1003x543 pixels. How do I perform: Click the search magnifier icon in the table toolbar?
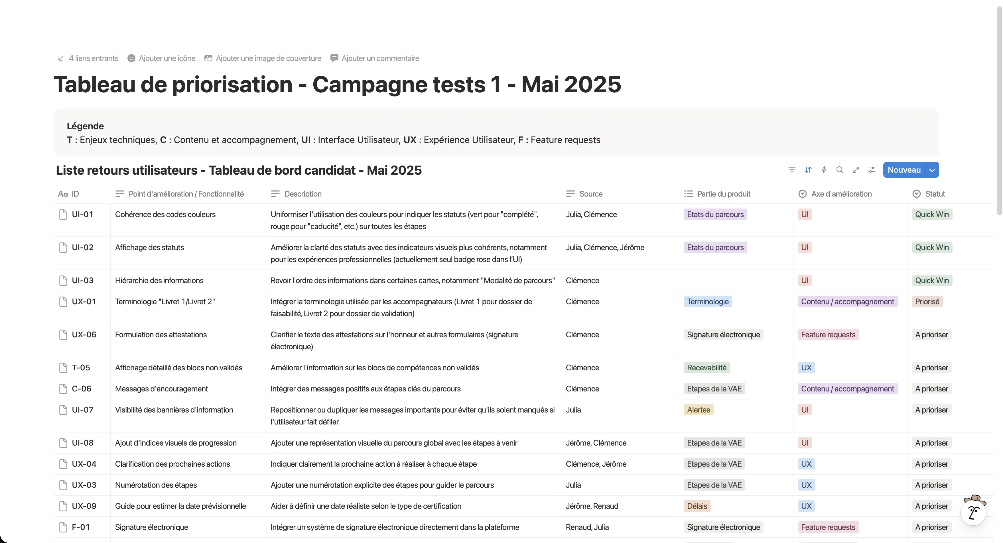click(840, 170)
